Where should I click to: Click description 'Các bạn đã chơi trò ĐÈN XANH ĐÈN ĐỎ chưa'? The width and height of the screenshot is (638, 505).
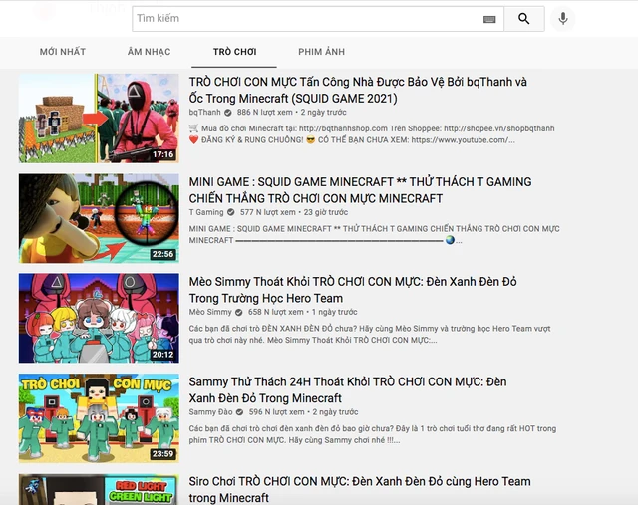coord(370,334)
